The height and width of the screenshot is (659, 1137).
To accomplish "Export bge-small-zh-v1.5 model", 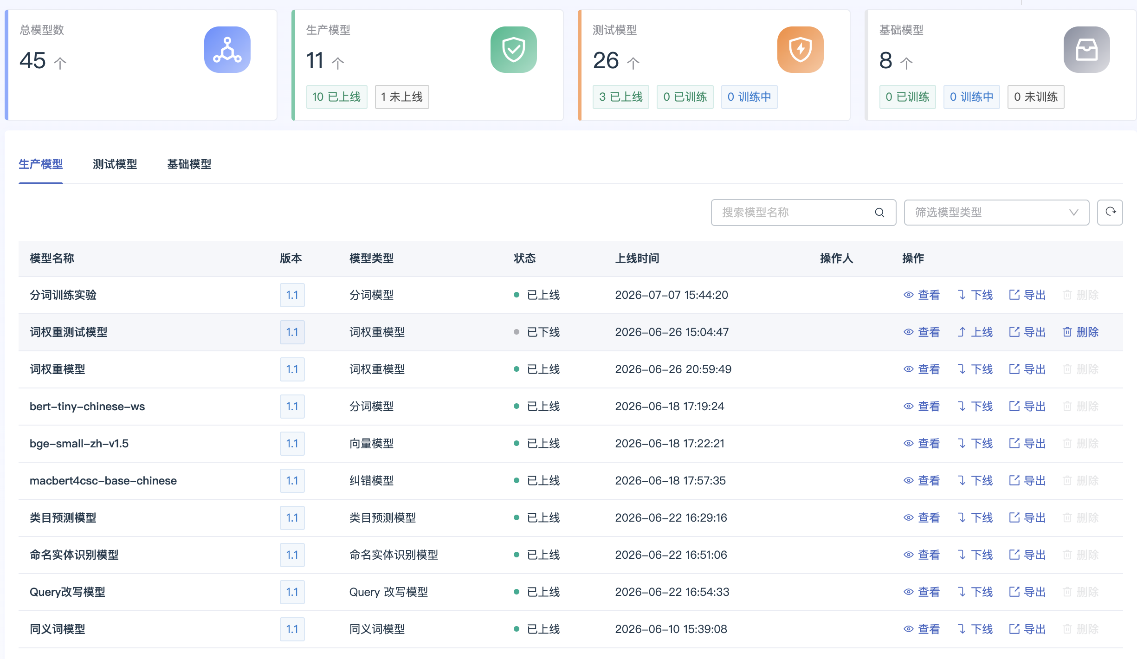I will click(x=1027, y=444).
